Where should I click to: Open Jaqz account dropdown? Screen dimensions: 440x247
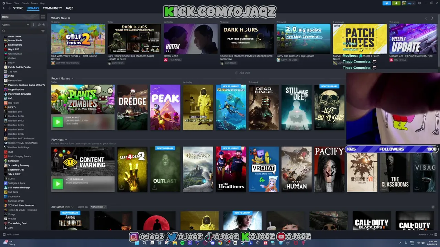tap(409, 3)
